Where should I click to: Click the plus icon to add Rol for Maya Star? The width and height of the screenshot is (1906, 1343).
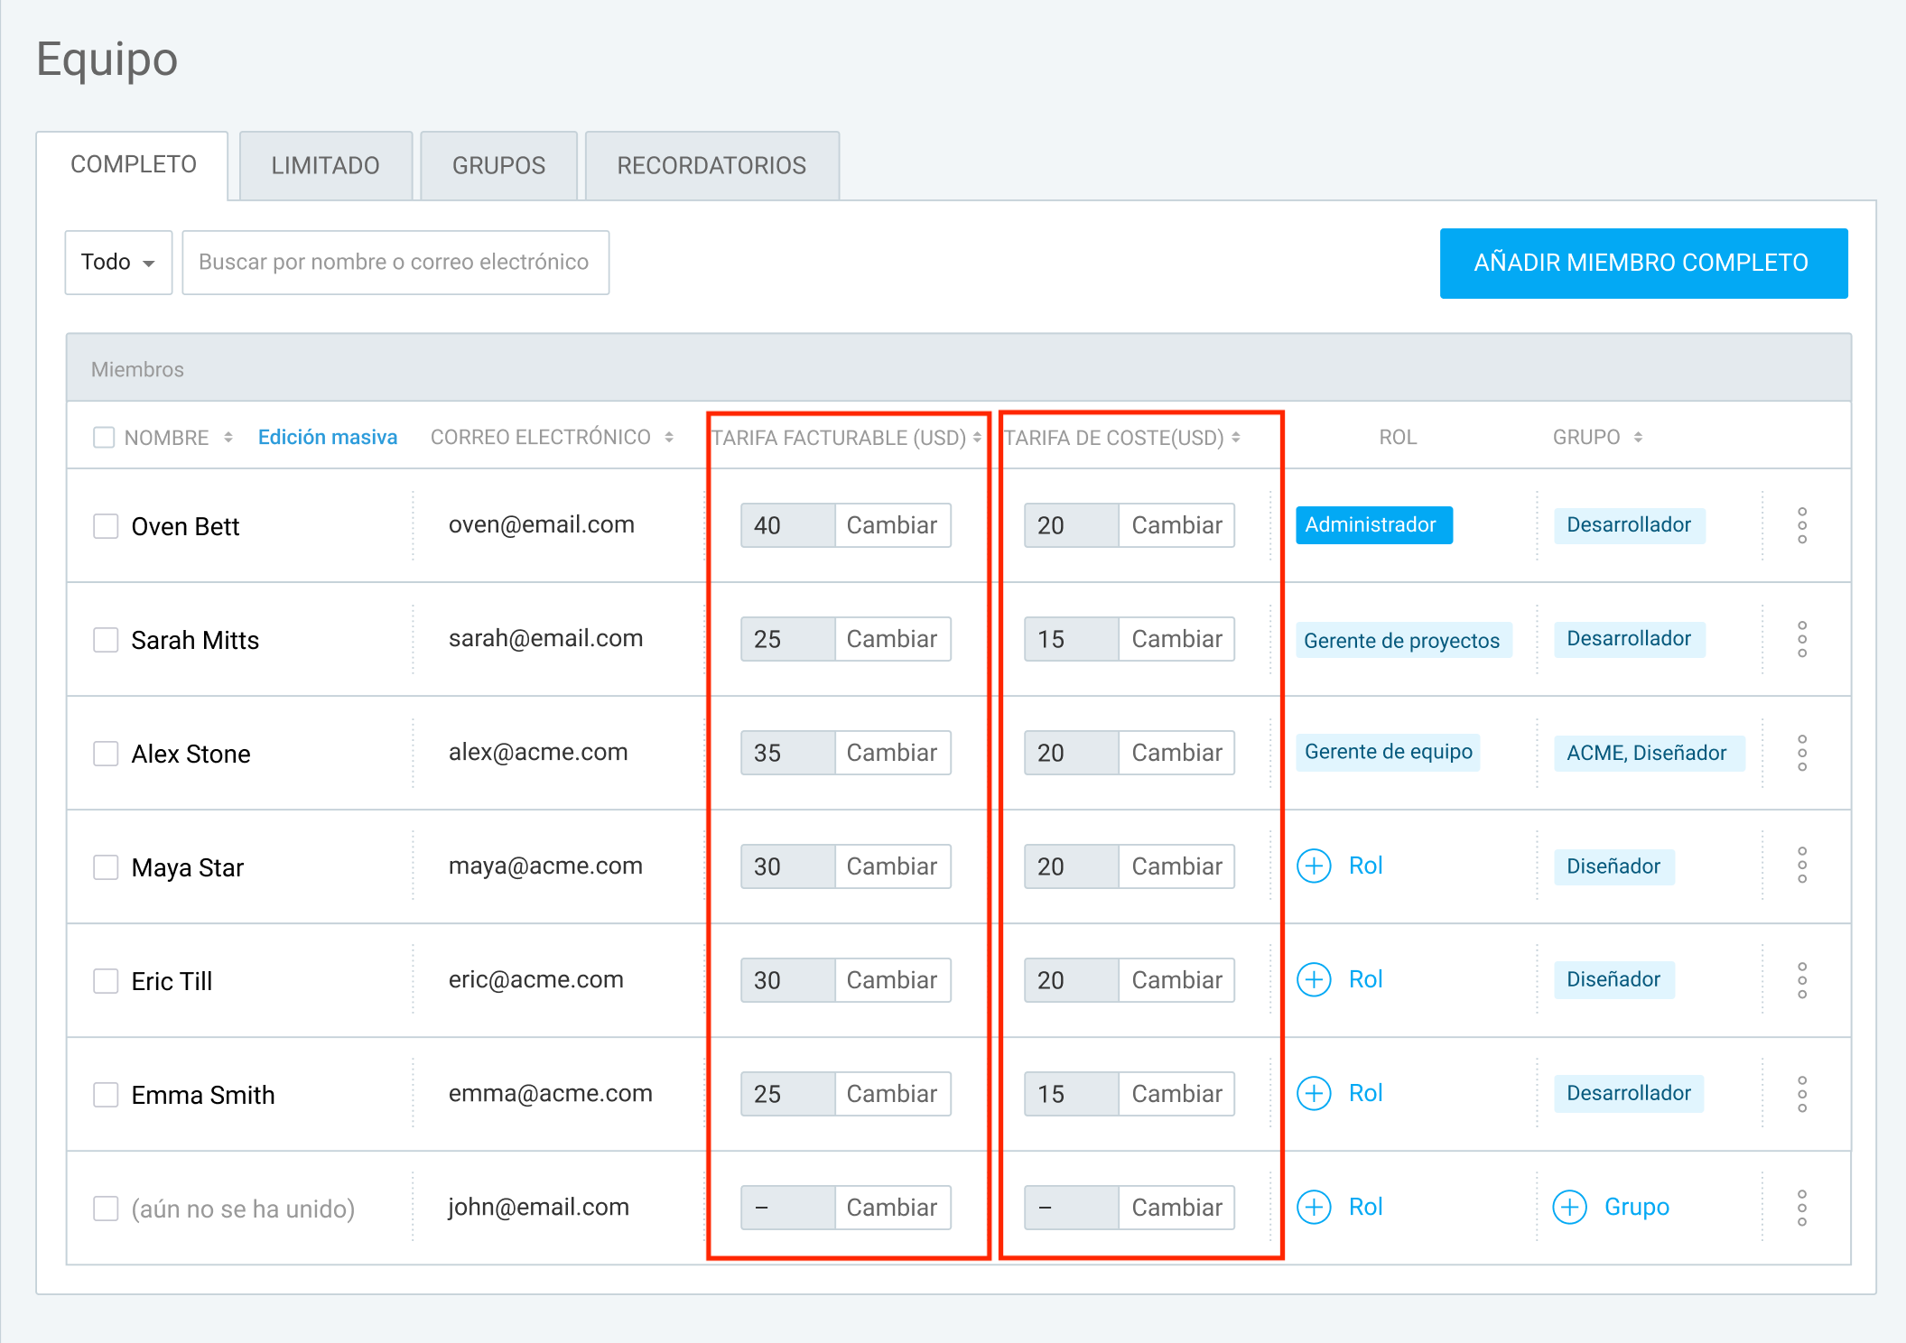(1314, 866)
